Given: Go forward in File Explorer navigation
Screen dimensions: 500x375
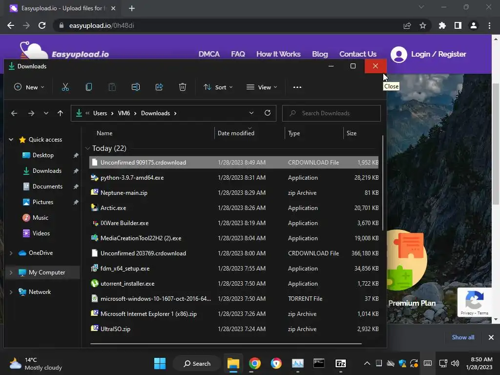Looking at the screenshot, I should point(31,113).
